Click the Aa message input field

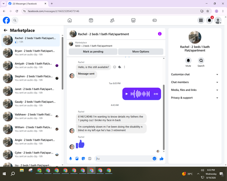(x=123, y=158)
